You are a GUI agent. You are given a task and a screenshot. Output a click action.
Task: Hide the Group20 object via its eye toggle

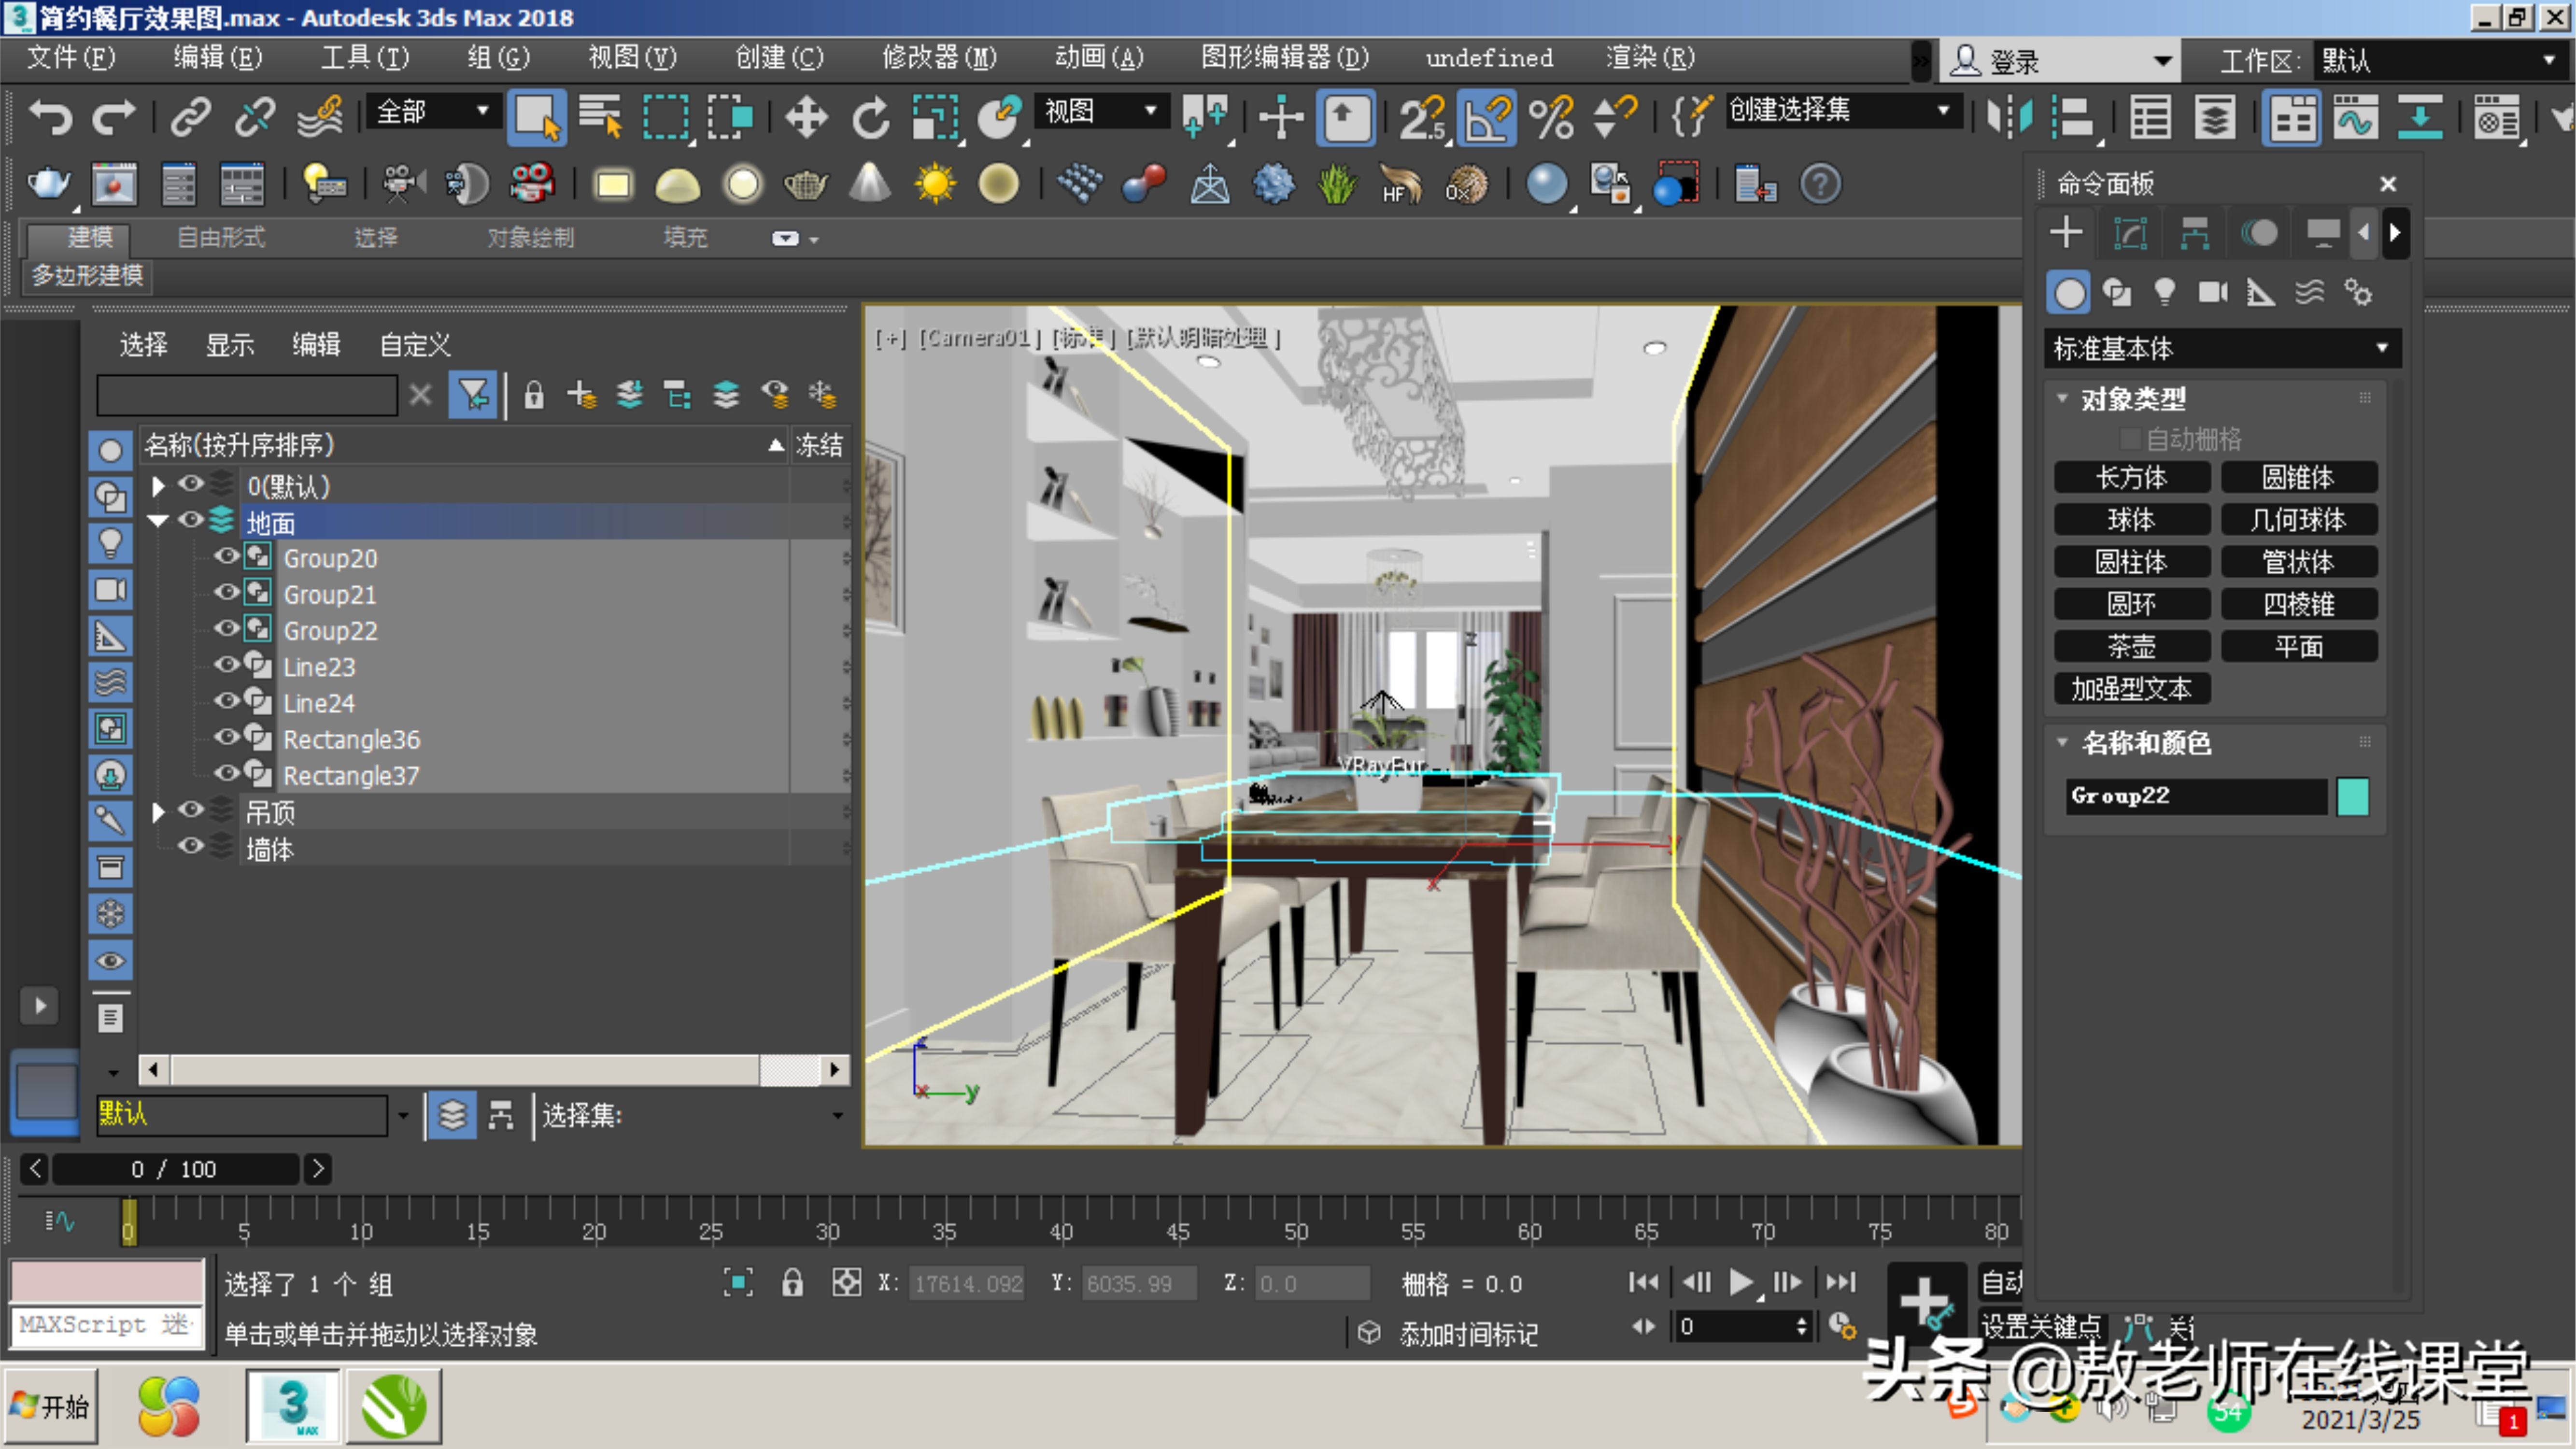tap(227, 557)
